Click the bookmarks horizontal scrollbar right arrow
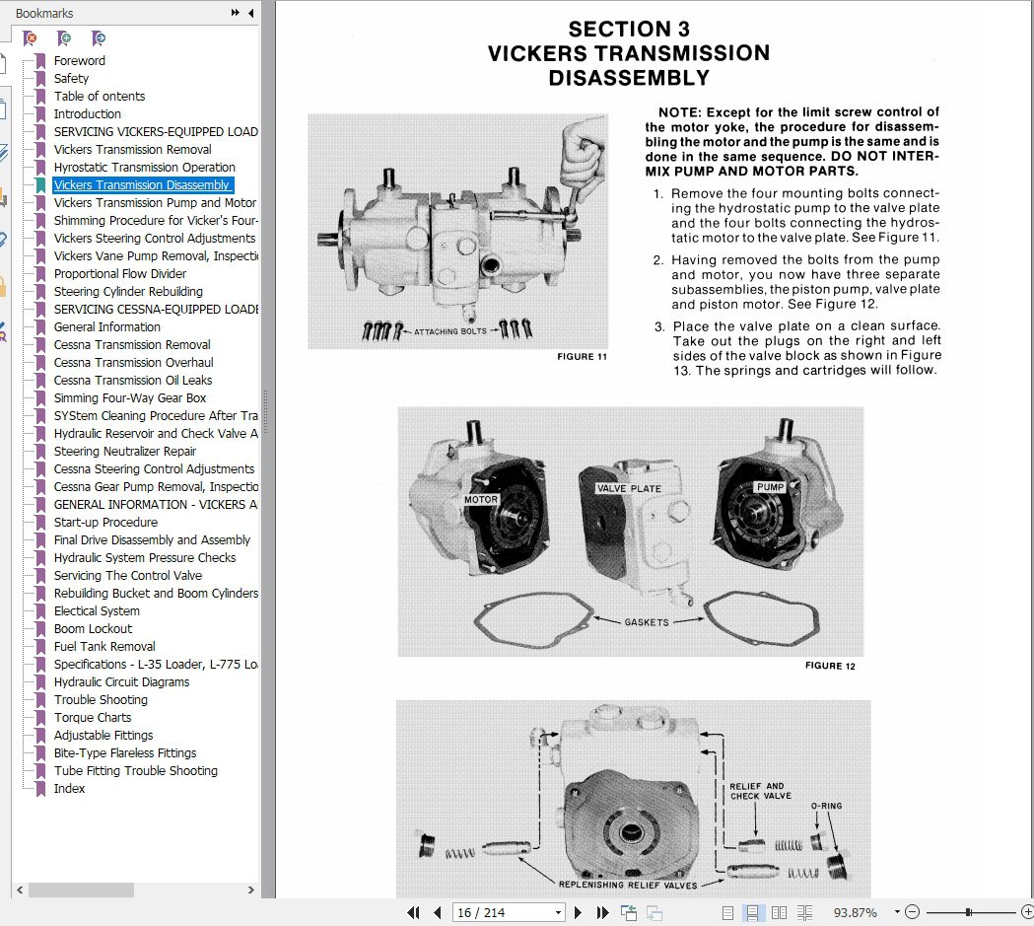The image size is (1034, 926). pos(250,890)
